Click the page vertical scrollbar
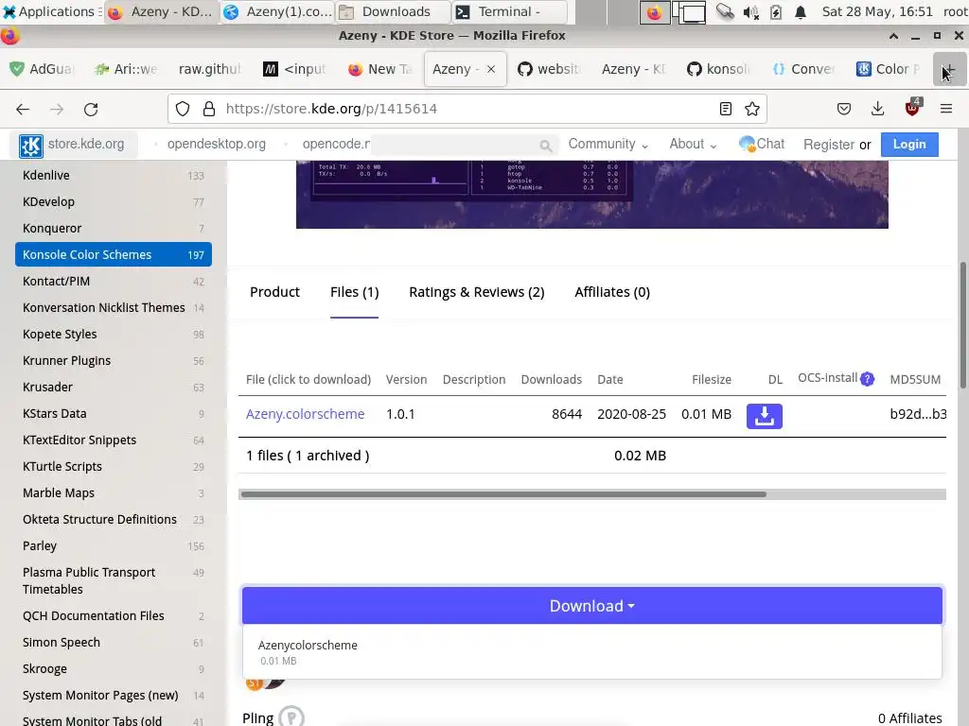Image resolution: width=969 pixels, height=726 pixels. (x=962, y=326)
